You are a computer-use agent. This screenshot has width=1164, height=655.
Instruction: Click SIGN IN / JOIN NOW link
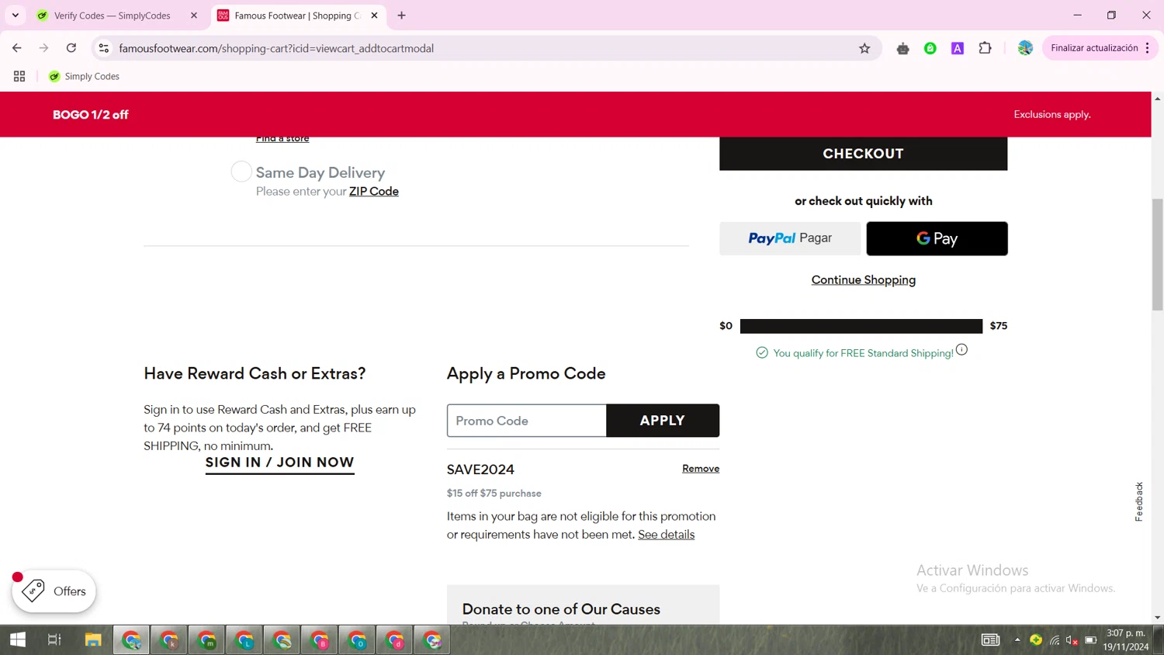[x=279, y=463]
